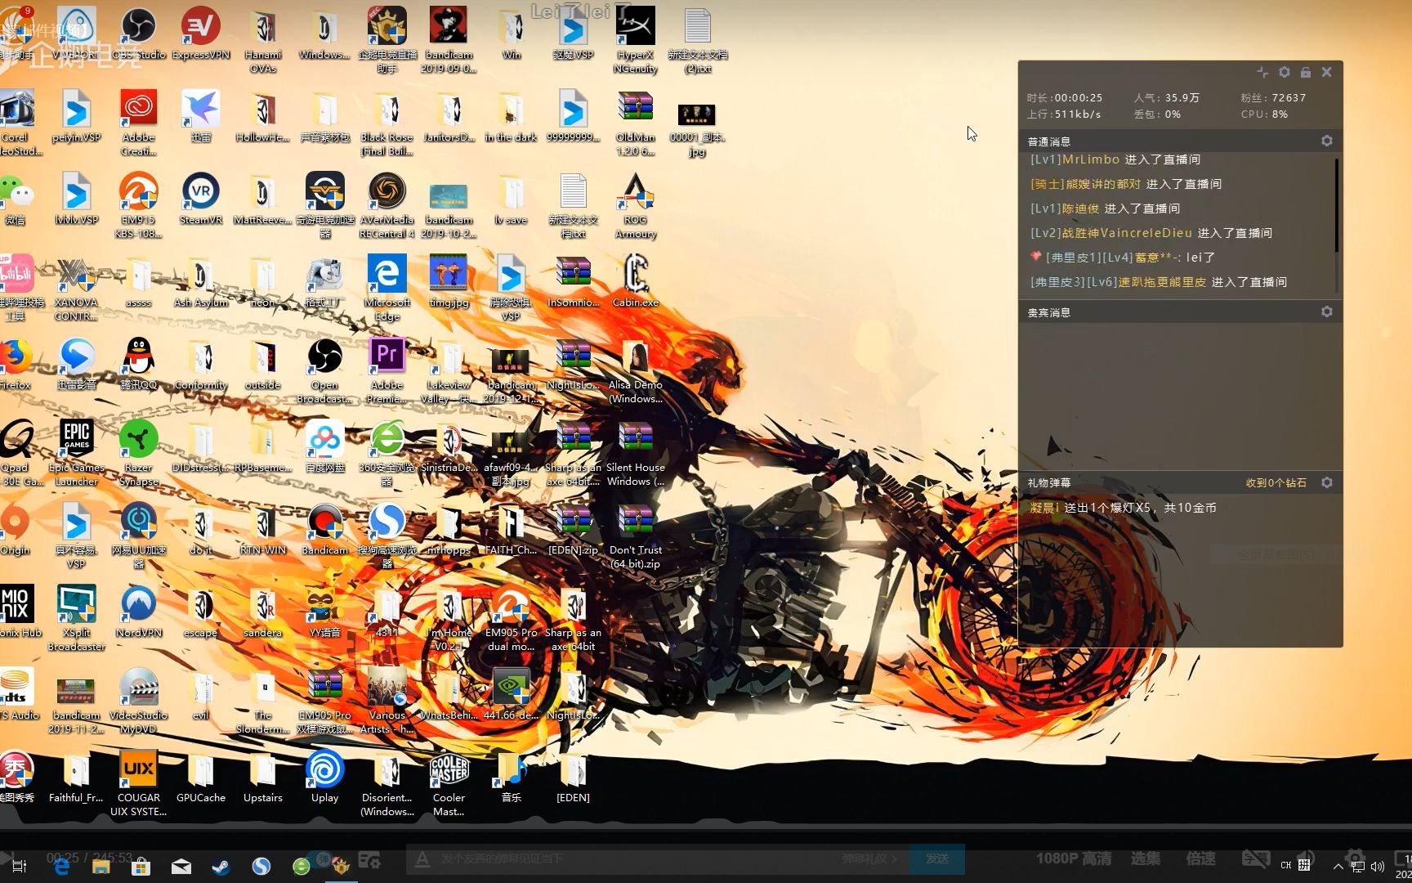Select Don't Trust (64 bit).zip archive

[x=635, y=535]
